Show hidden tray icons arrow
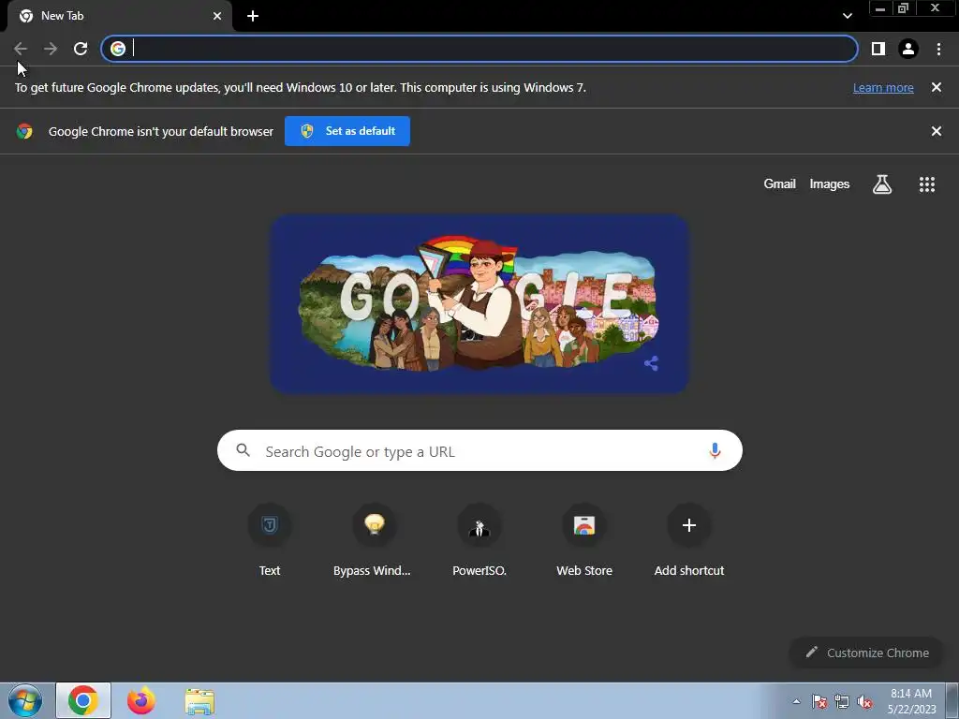 point(796,701)
